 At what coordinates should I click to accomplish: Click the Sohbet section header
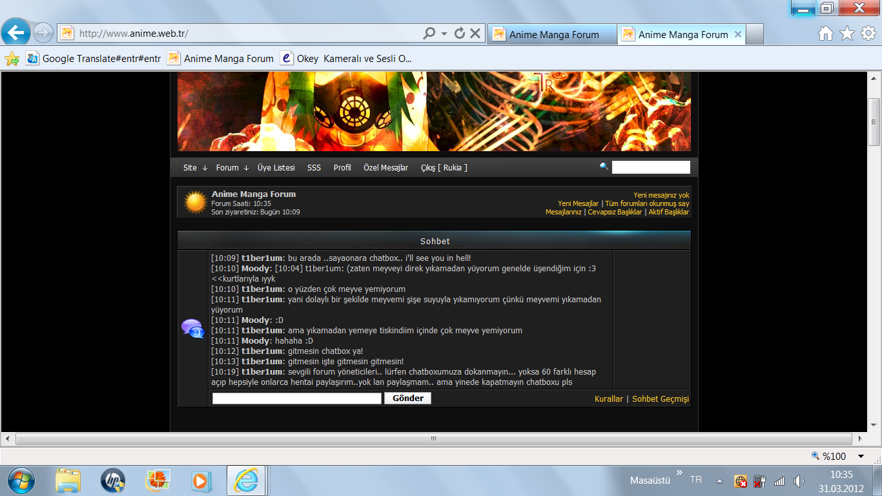pos(435,241)
